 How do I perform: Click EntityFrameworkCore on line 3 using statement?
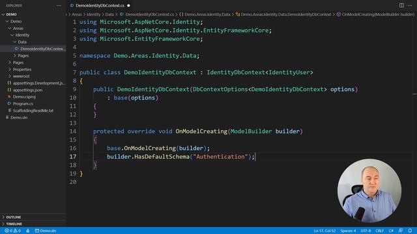pos(167,39)
